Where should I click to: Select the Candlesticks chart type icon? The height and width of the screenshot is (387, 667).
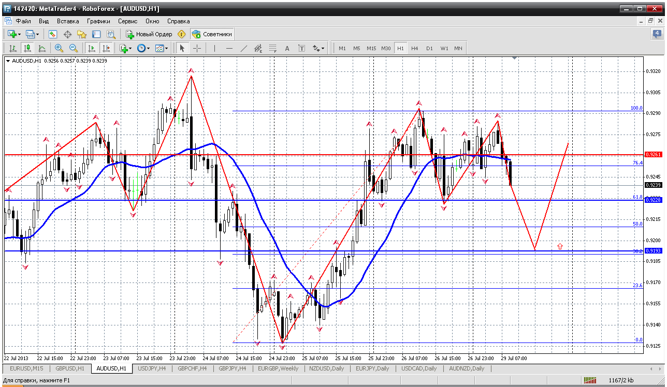click(x=27, y=48)
